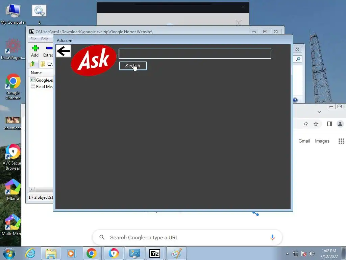Click the voice search microphone icon
The height and width of the screenshot is (260, 346).
tap(272, 237)
